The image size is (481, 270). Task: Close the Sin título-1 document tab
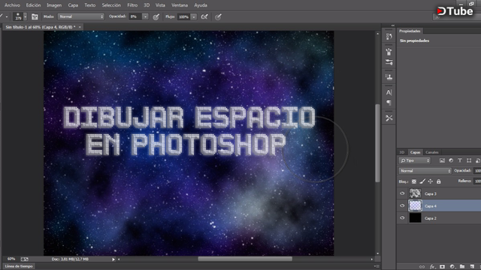(80, 27)
